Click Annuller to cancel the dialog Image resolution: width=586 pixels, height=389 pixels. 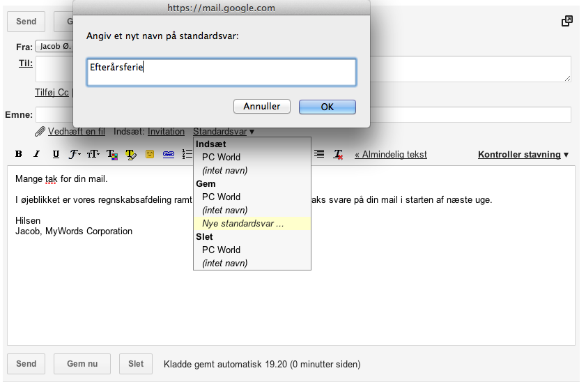click(x=261, y=107)
